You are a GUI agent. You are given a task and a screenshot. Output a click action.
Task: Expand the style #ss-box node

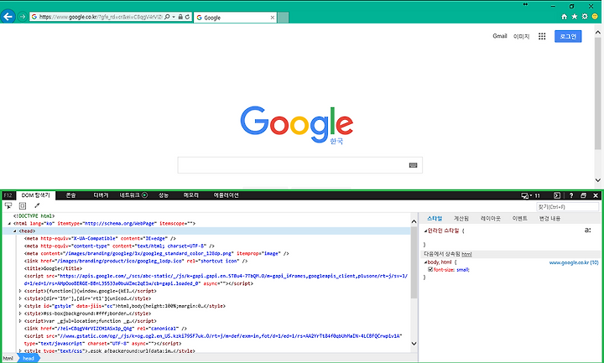(20, 314)
